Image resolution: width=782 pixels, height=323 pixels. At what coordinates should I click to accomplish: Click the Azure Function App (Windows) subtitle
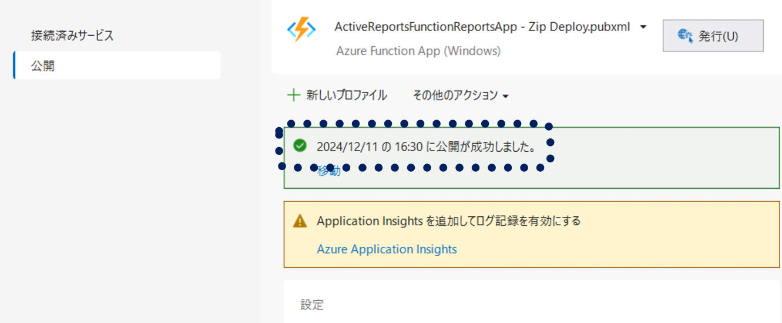[x=418, y=51]
